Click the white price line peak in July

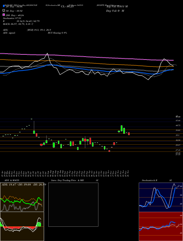pyautogui.click(x=47, y=53)
